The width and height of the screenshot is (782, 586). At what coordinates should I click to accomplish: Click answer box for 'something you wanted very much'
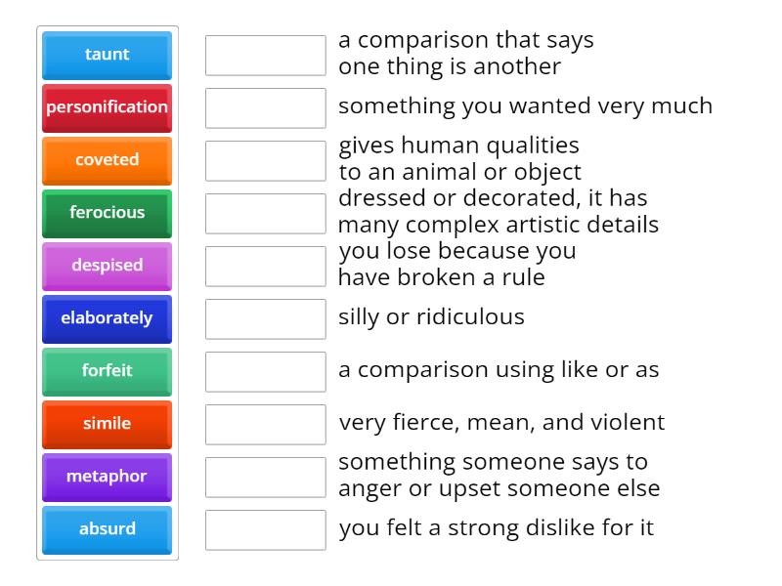[x=266, y=108]
